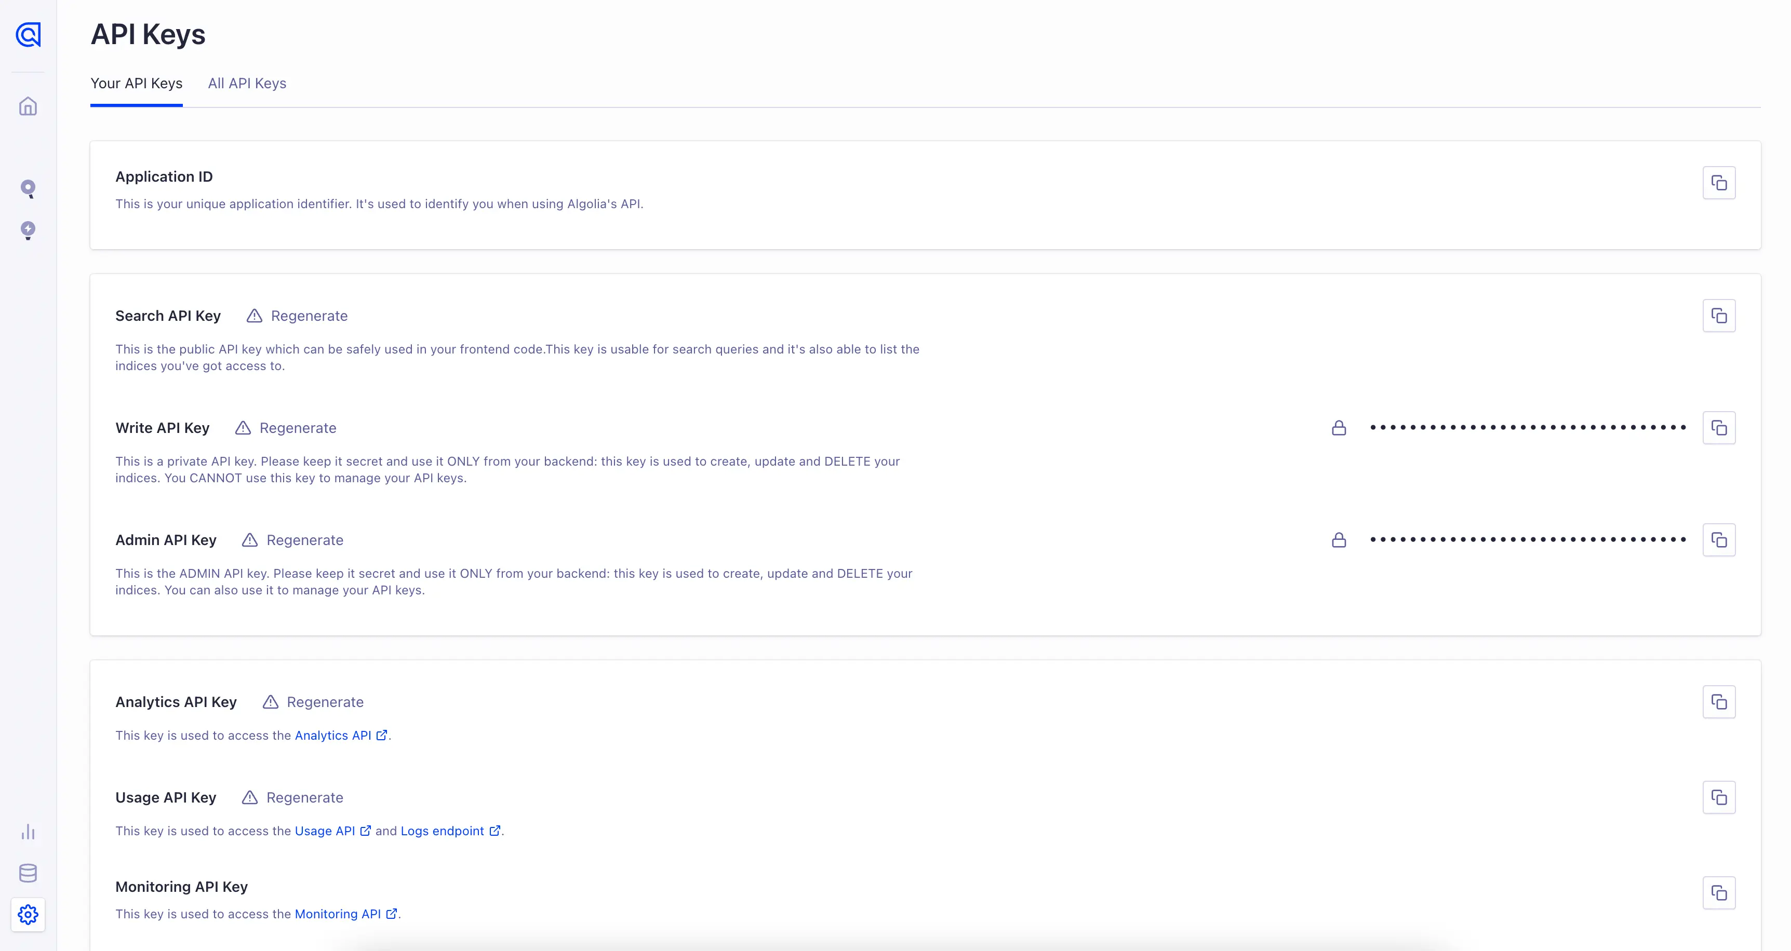Click warning icon beside Usage API Key
The width and height of the screenshot is (1791, 951).
(250, 797)
